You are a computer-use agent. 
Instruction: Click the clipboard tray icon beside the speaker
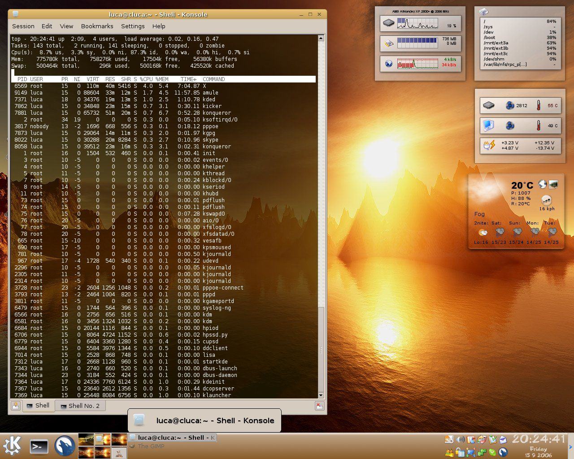pos(471,440)
